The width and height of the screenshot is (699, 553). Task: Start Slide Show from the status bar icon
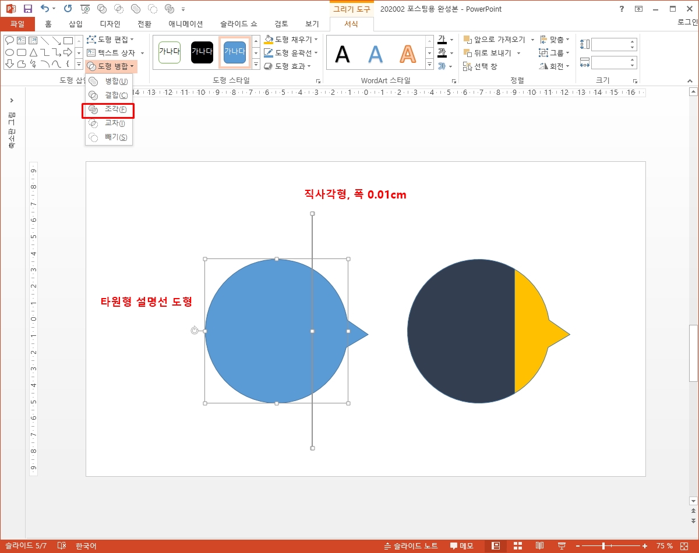click(562, 546)
